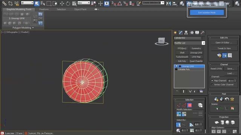Image resolution: width=241 pixels, height=135 pixels.
Task: Click the ViewCube in viewport
Action: (162, 41)
